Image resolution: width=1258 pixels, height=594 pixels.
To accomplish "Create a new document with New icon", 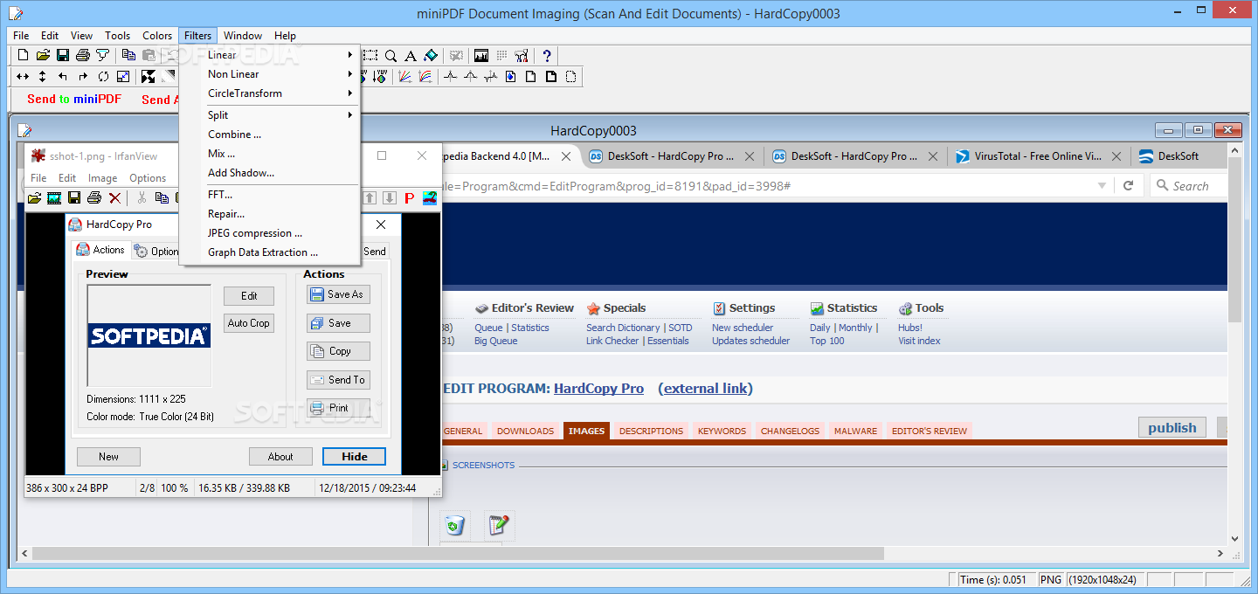I will pos(24,55).
